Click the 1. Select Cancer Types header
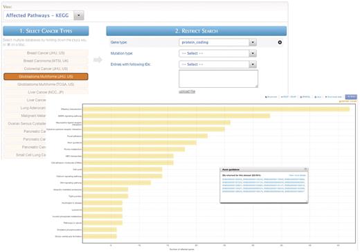The width and height of the screenshot is (360, 252). click(x=46, y=31)
